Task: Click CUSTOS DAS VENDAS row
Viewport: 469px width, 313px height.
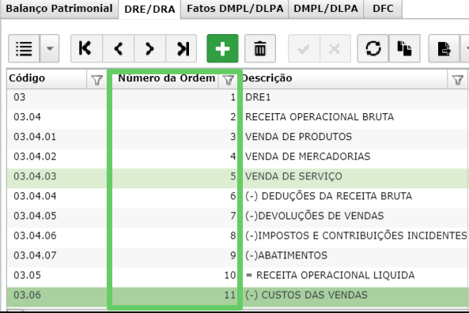Action: (306, 295)
